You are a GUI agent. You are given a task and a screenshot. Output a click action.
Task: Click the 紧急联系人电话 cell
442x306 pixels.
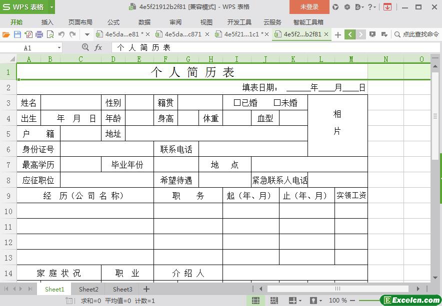(279, 180)
